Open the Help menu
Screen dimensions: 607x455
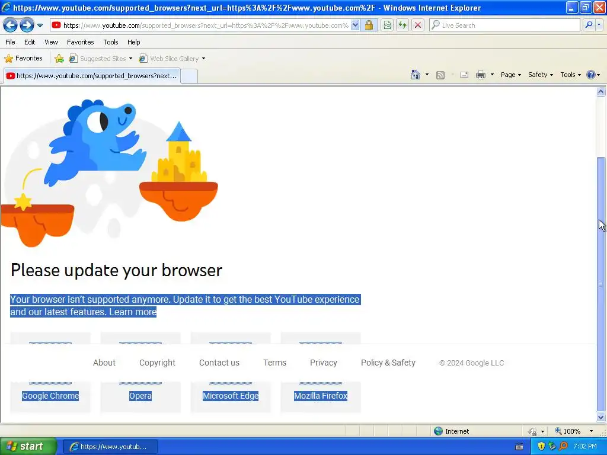pyautogui.click(x=133, y=42)
